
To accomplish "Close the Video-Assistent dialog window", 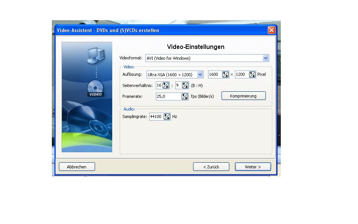I will point(271,30).
